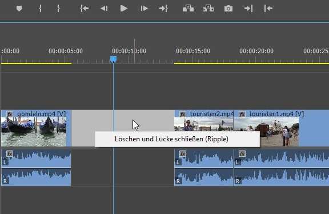Go to the In point
The width and height of the screenshot is (329, 214).
point(85,9)
